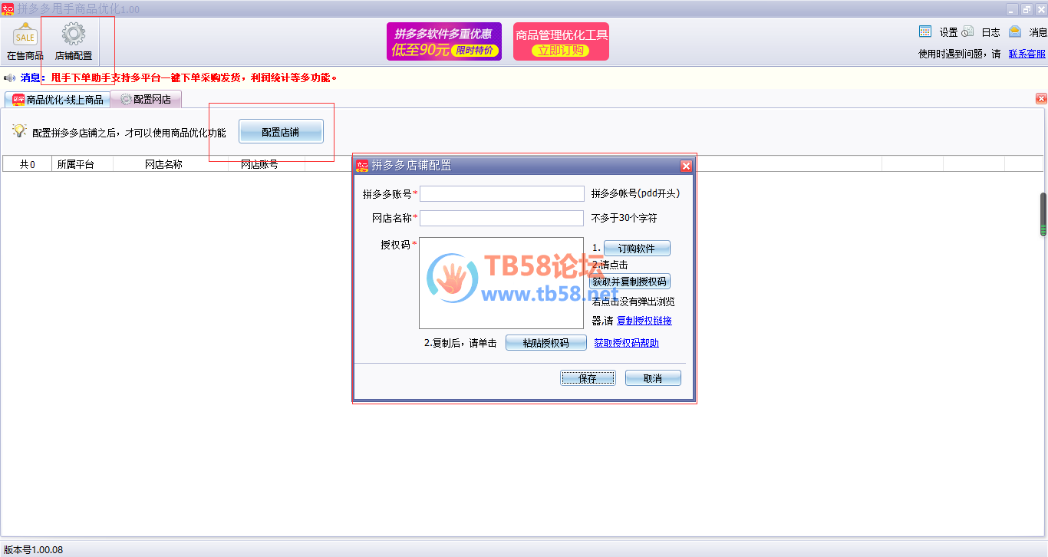Click the 共0 column header
Viewport: 1048px width, 557px height.
(x=27, y=164)
